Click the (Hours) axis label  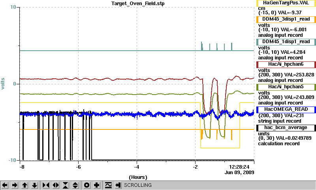(138, 177)
